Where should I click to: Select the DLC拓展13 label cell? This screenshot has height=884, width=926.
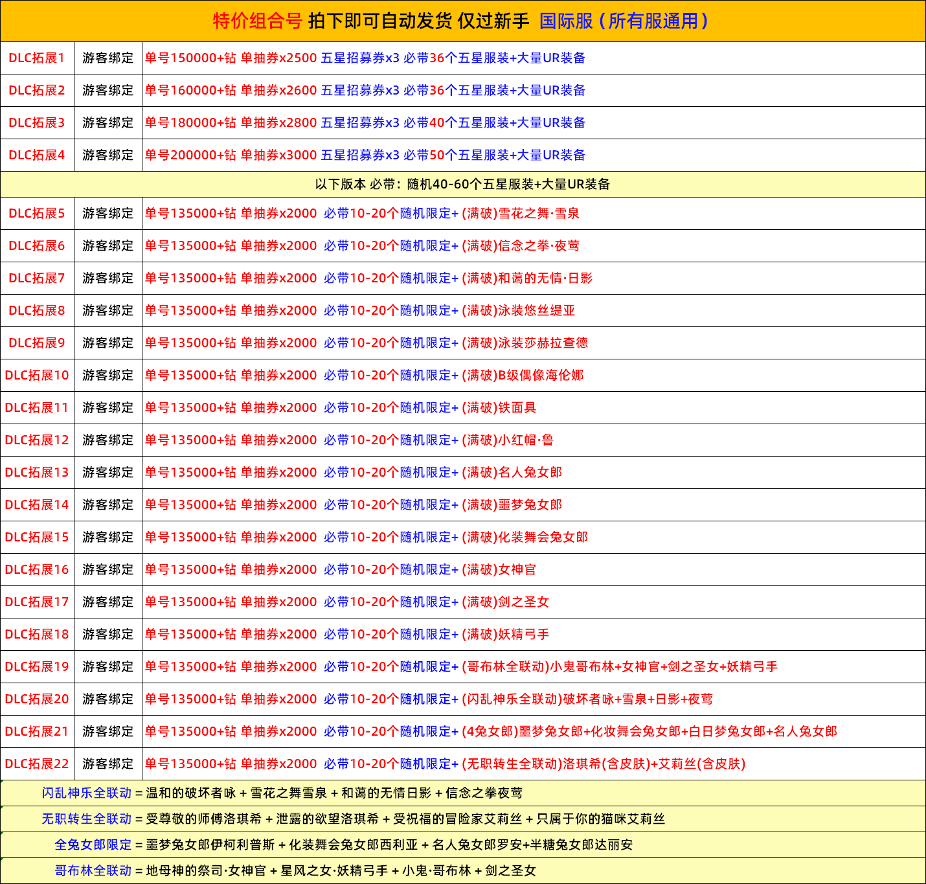(37, 473)
